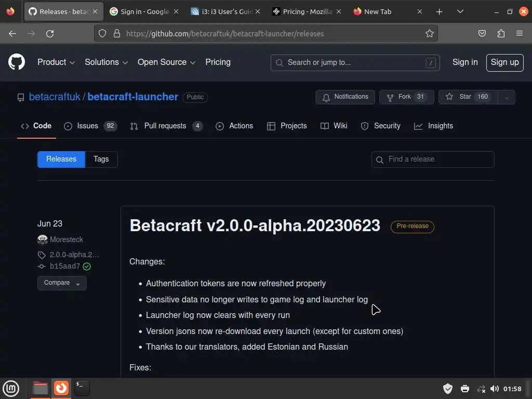Open a new tab with the plus icon
Image resolution: width=532 pixels, height=399 pixels.
click(x=440, y=12)
